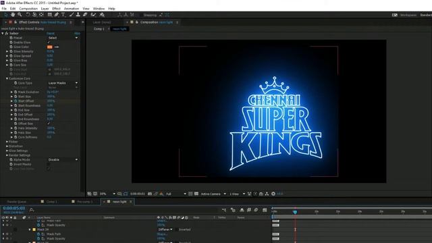Collapse the Saber effect group
The height and width of the screenshot is (243, 432).
3,33
